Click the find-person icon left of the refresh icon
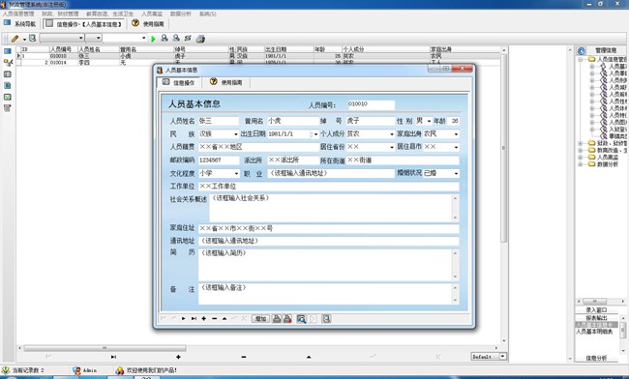The height and width of the screenshot is (379, 629). pyautogui.click(x=176, y=38)
